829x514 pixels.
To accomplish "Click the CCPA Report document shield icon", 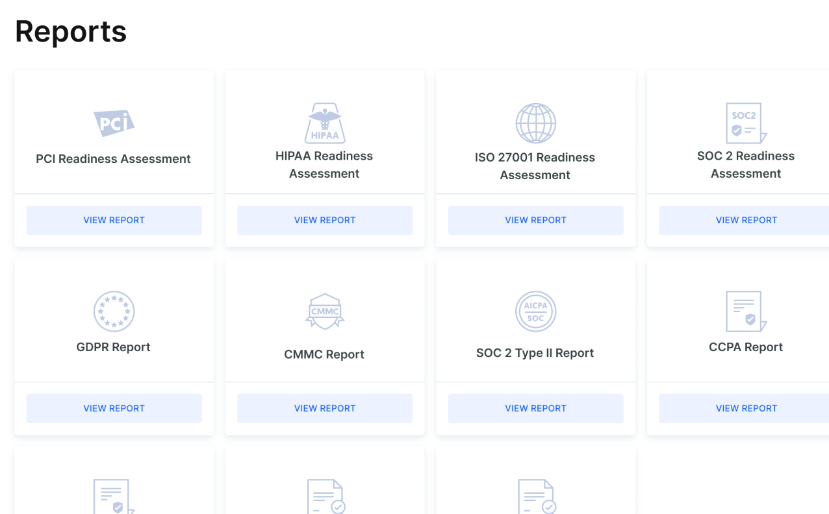I will tap(746, 311).
